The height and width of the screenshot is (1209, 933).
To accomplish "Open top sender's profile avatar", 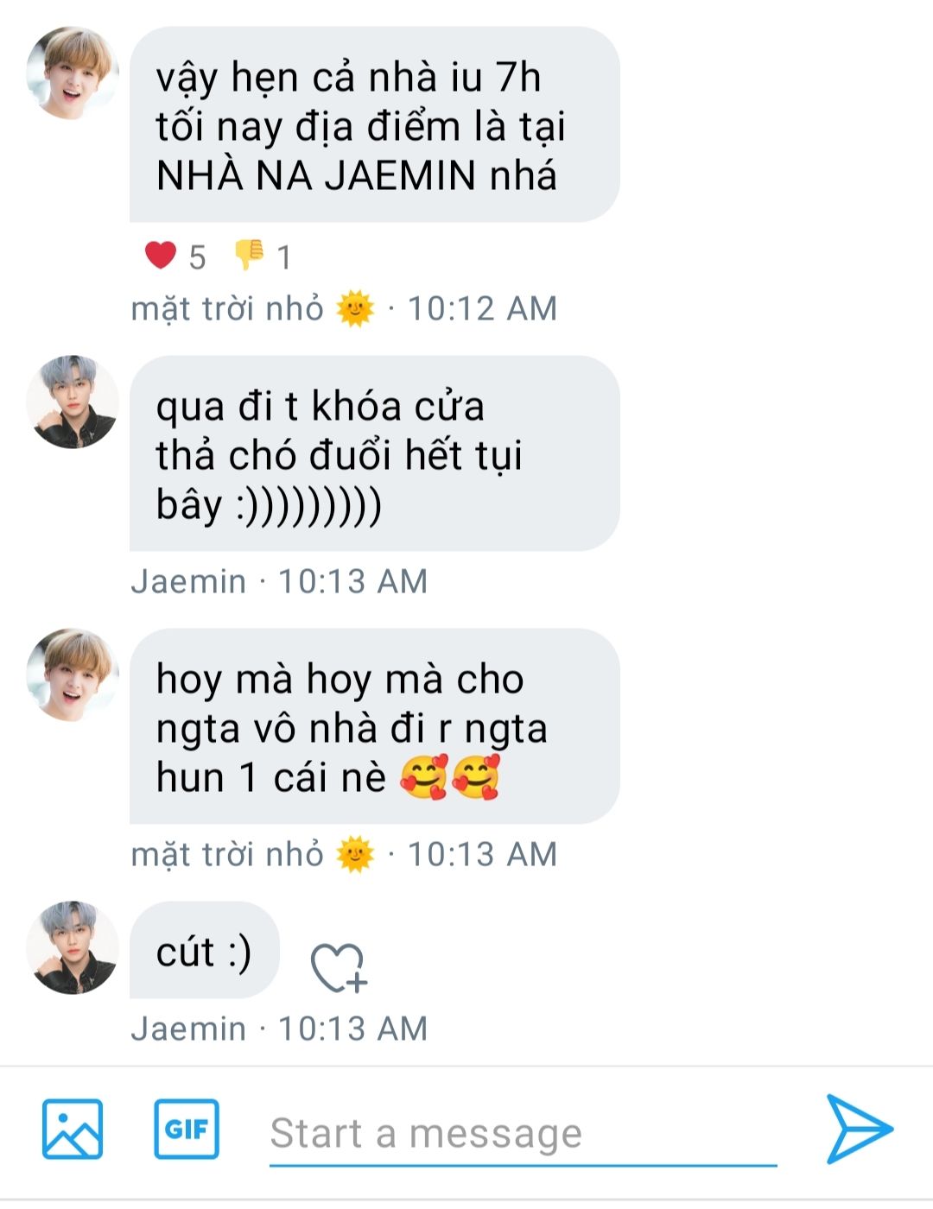I will 73,73.
